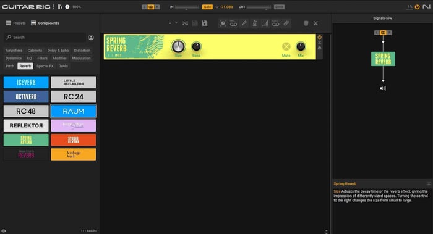433x234 pixels.
Task: Switch to the Presets tab
Action: [x=15, y=23]
